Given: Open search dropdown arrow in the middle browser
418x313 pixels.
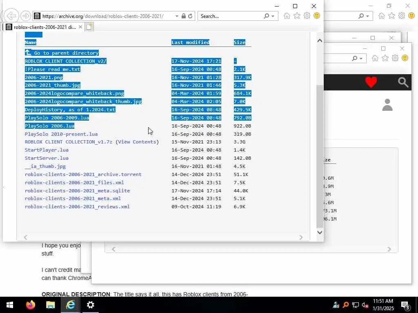Looking at the screenshot, I should [361, 58].
